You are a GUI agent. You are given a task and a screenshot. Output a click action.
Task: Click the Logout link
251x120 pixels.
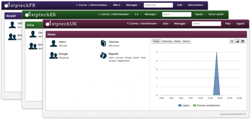(240, 23)
